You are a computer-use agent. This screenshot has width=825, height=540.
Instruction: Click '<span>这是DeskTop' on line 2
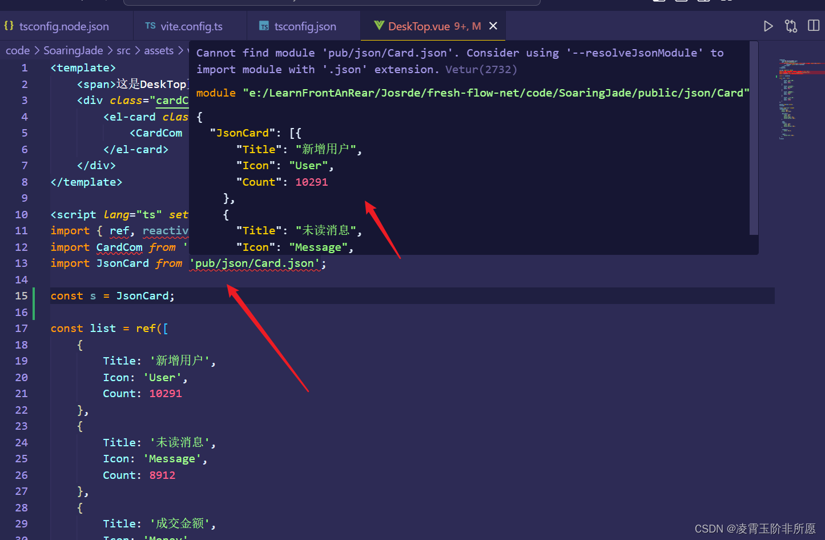point(132,85)
